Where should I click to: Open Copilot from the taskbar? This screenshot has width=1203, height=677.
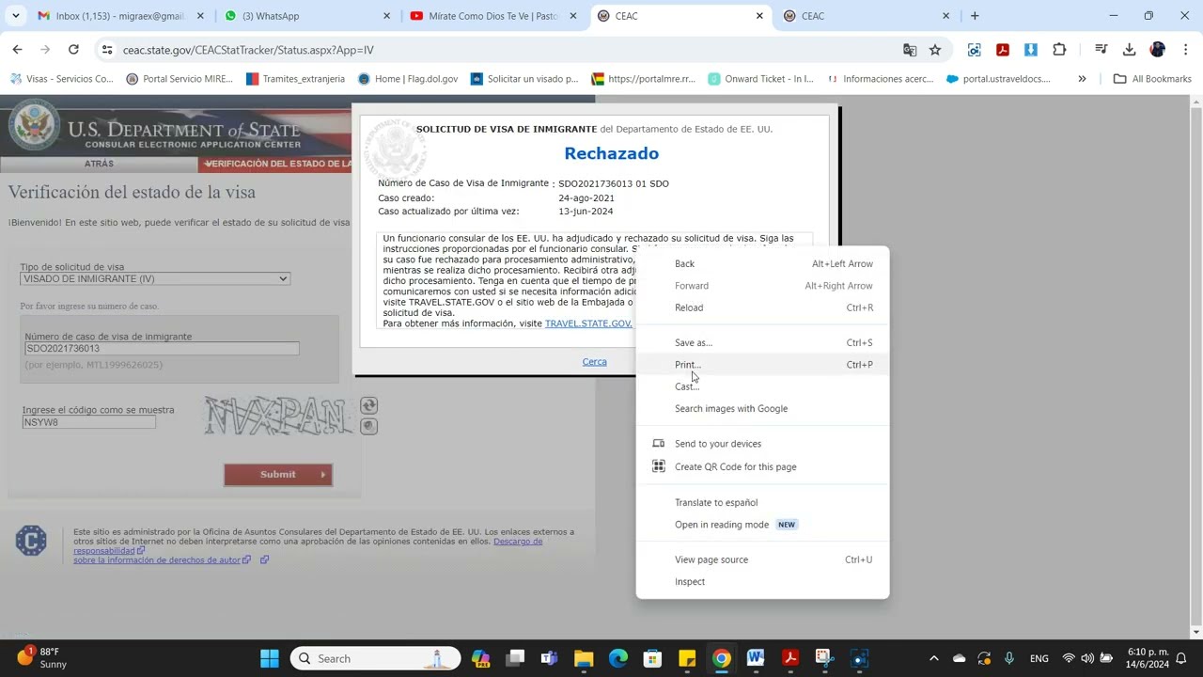coord(480,658)
